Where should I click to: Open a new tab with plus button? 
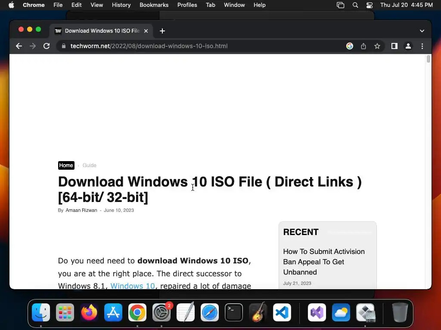pyautogui.click(x=162, y=31)
